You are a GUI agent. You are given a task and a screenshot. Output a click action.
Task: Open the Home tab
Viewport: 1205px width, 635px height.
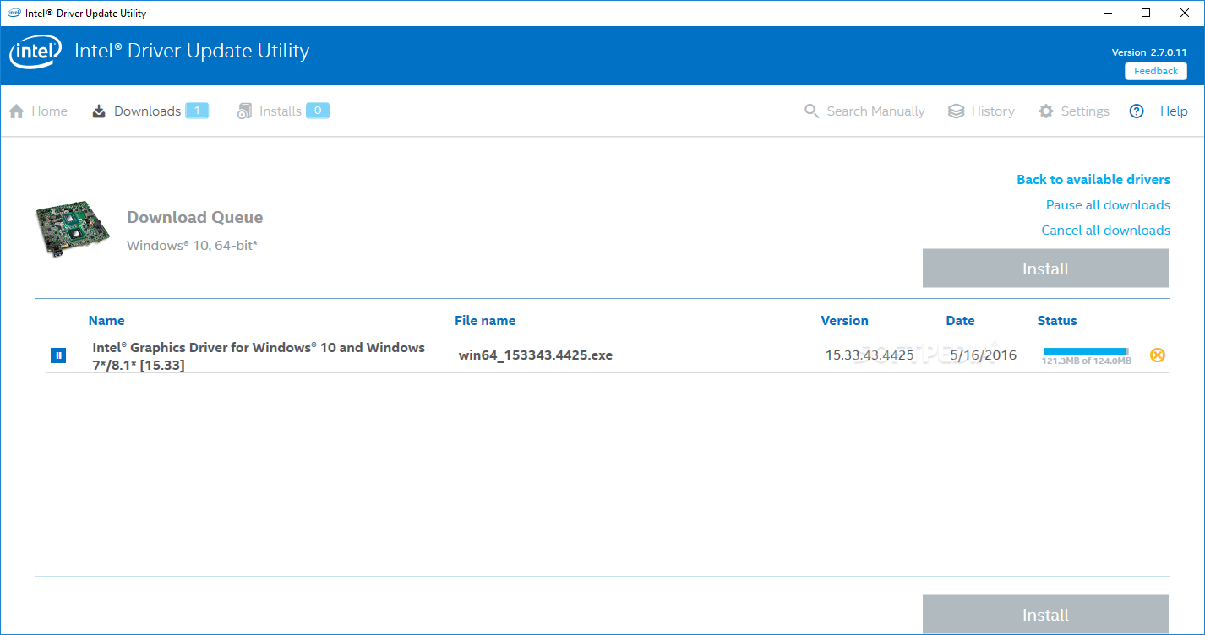pyautogui.click(x=49, y=111)
